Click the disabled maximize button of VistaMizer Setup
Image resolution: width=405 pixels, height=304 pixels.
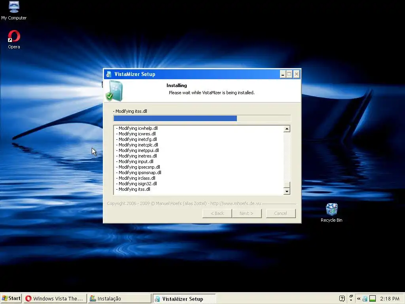click(289, 74)
